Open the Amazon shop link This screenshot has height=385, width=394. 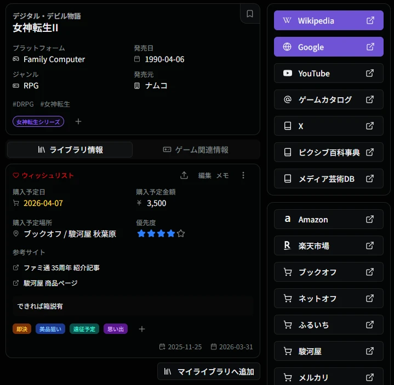(x=328, y=219)
